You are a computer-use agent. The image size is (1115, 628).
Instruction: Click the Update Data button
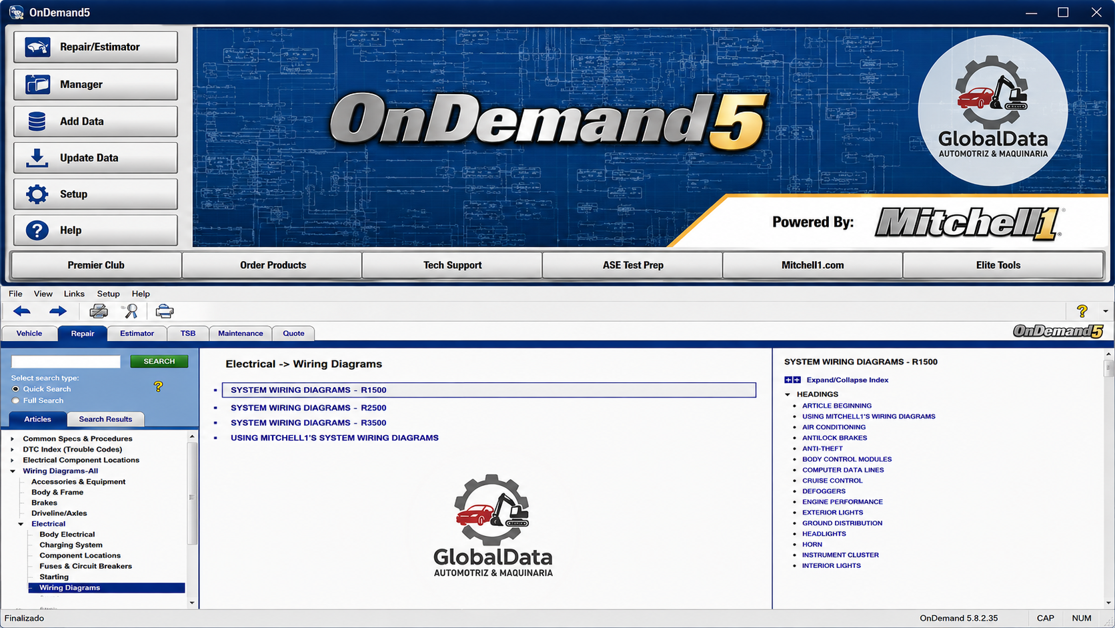pyautogui.click(x=95, y=158)
